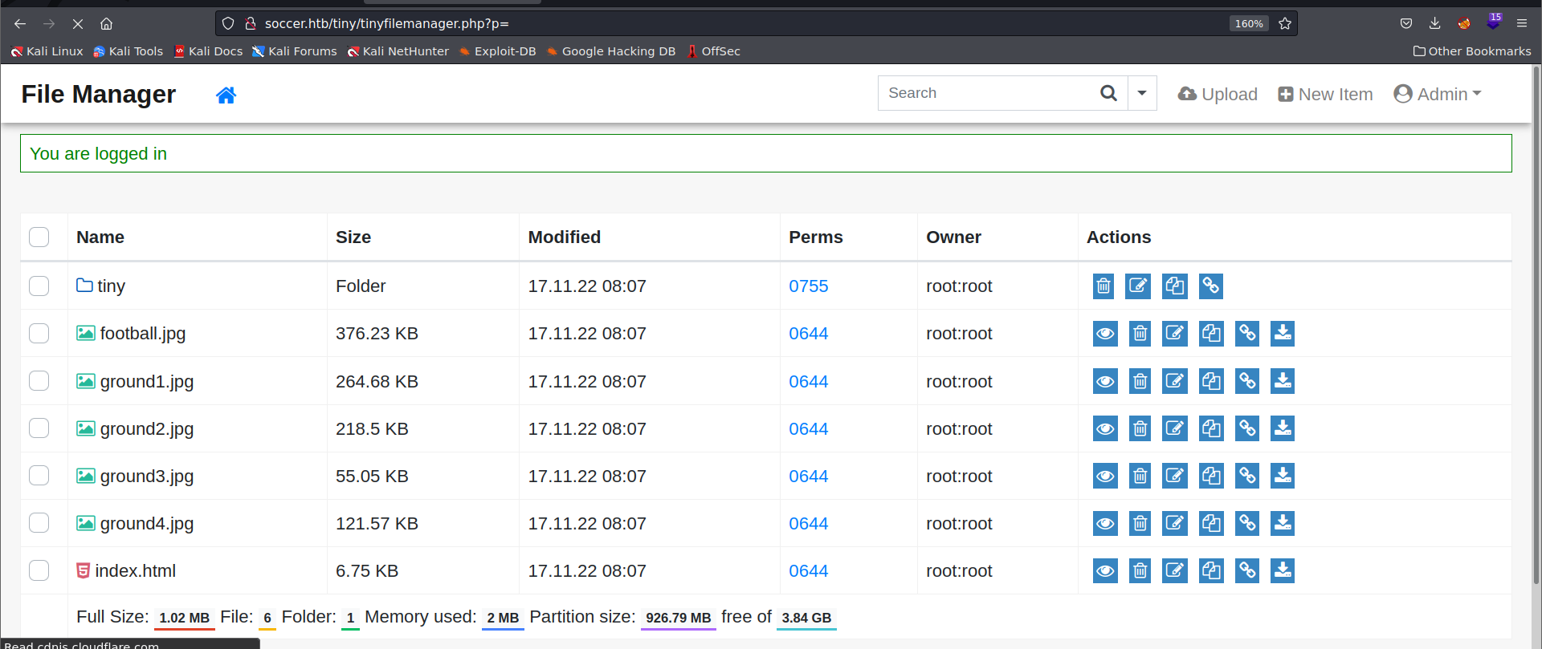Image resolution: width=1542 pixels, height=649 pixels.
Task: Open Kali Linux bookmark
Action: [47, 51]
